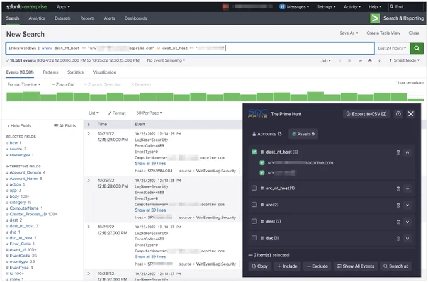Screen dimensions: 428x282
Task: Click the trash icon for src_nt_host
Action: 398,189
